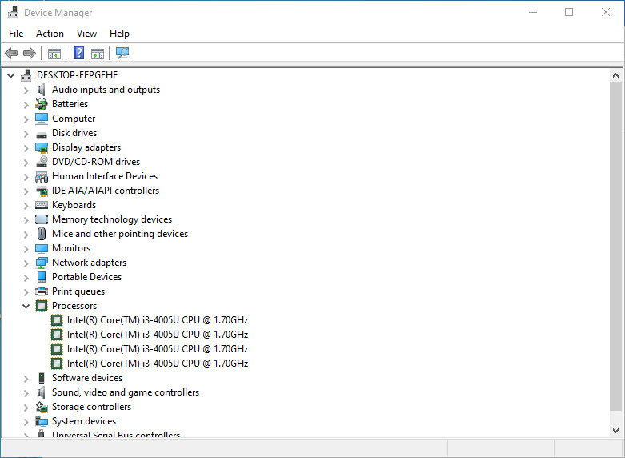
Task: Click the DVD/CD-ROM drives disc icon
Action: 42,162
